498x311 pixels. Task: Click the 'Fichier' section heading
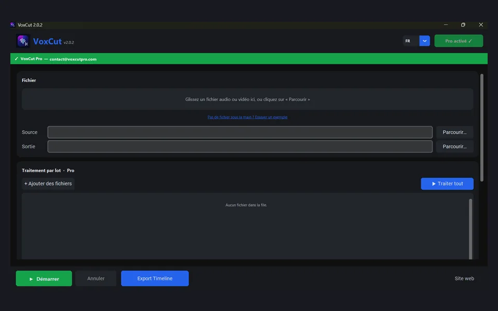pyautogui.click(x=29, y=80)
